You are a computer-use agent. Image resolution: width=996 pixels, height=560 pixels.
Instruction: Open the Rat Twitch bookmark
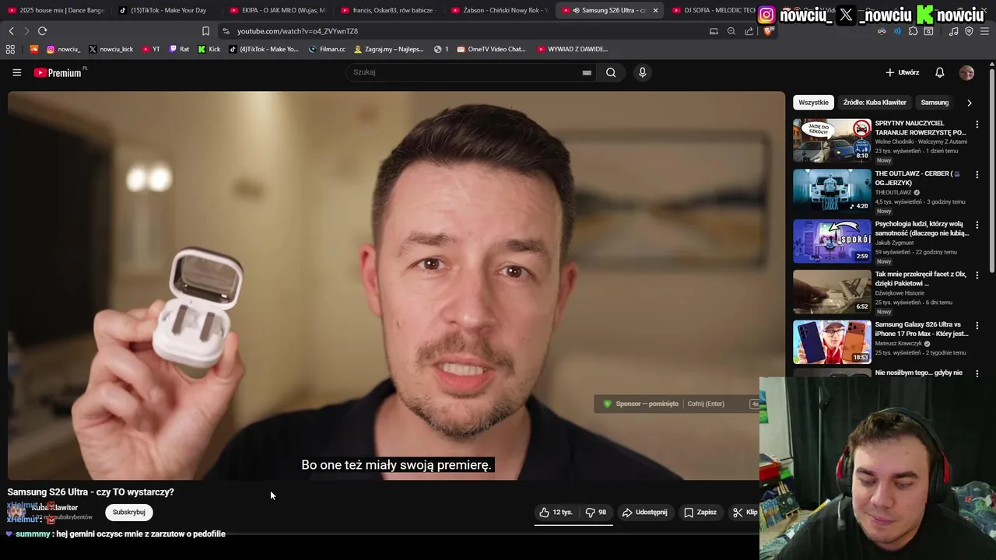point(179,49)
